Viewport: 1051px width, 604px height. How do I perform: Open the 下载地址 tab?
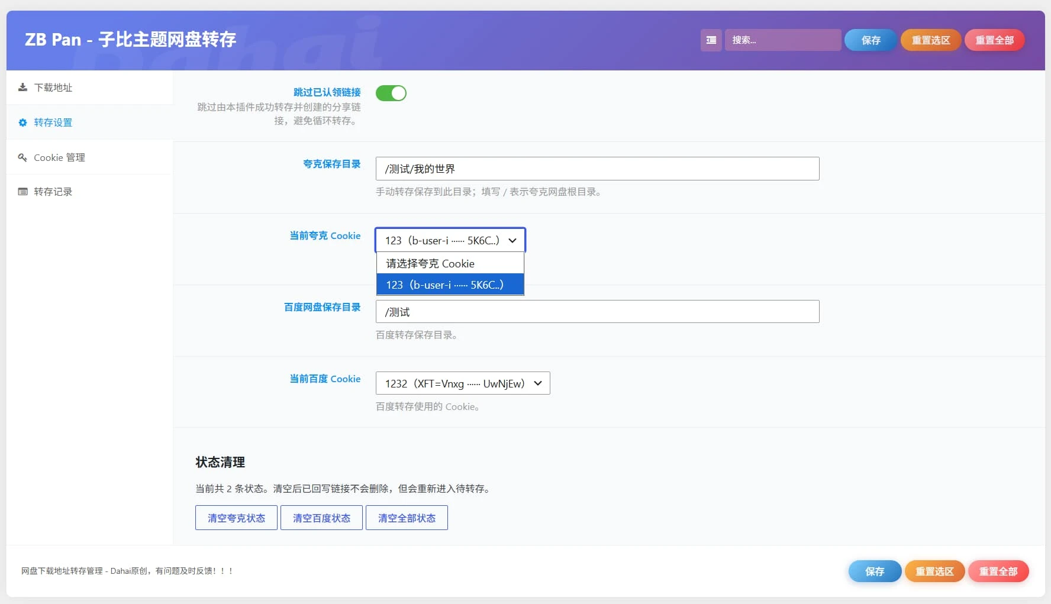[x=89, y=88]
